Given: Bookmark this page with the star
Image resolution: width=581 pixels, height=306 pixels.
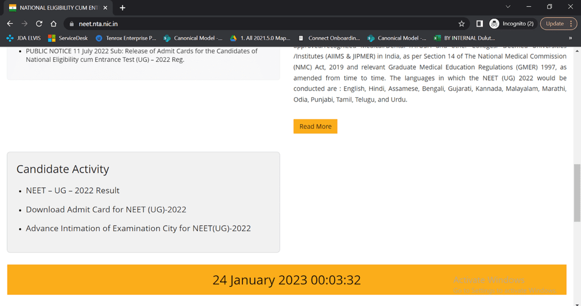Looking at the screenshot, I should click(461, 24).
